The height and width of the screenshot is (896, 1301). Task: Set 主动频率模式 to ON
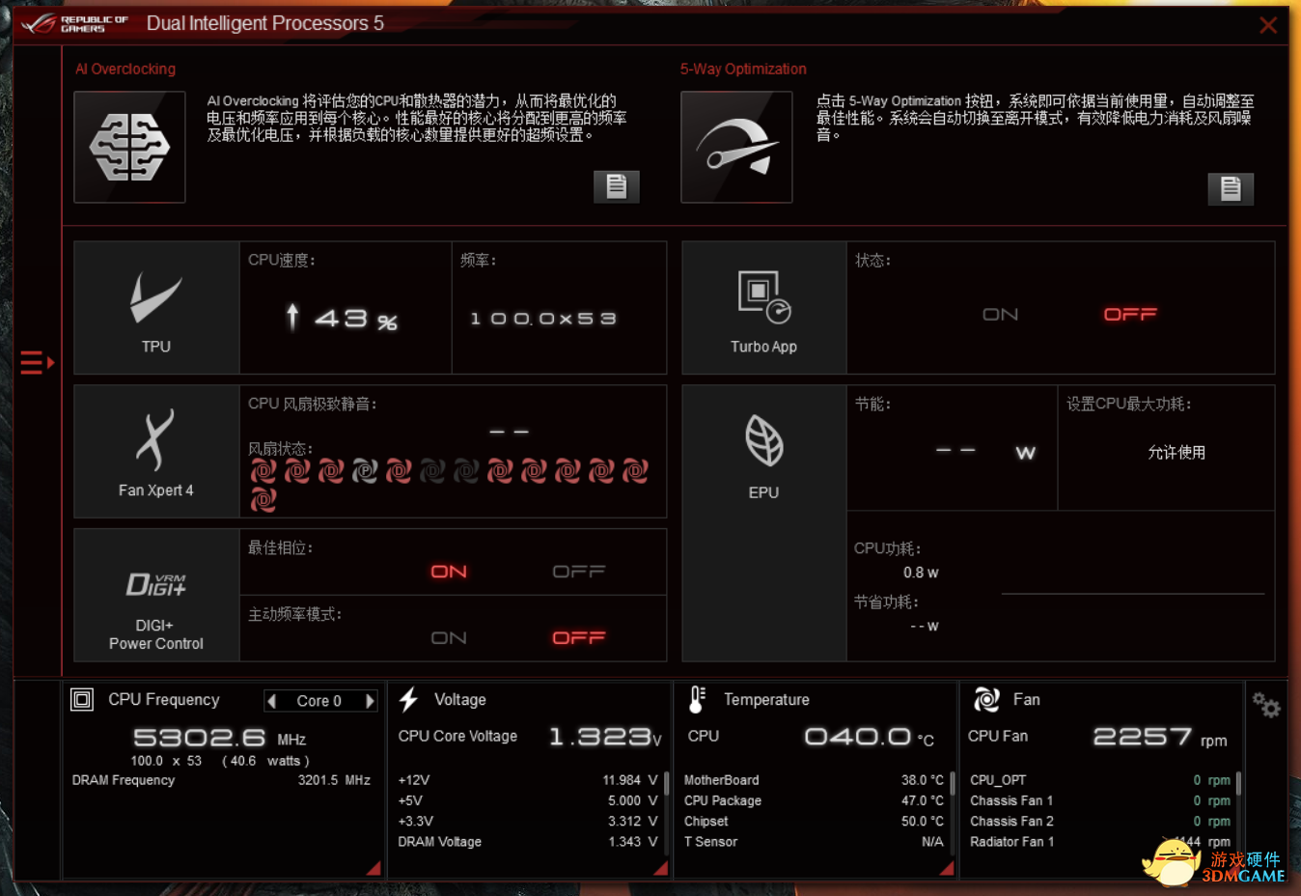point(449,638)
